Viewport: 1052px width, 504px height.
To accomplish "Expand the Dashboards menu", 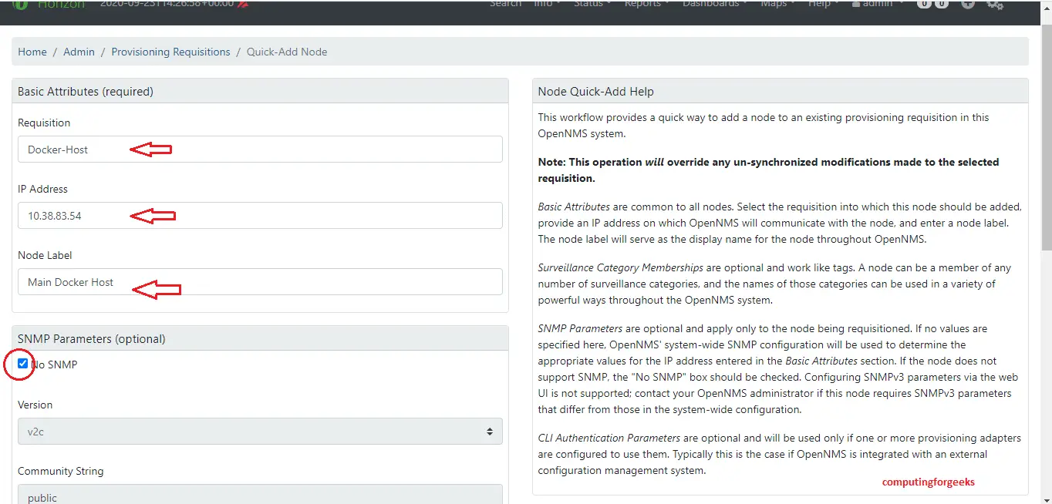I will pyautogui.click(x=714, y=4).
